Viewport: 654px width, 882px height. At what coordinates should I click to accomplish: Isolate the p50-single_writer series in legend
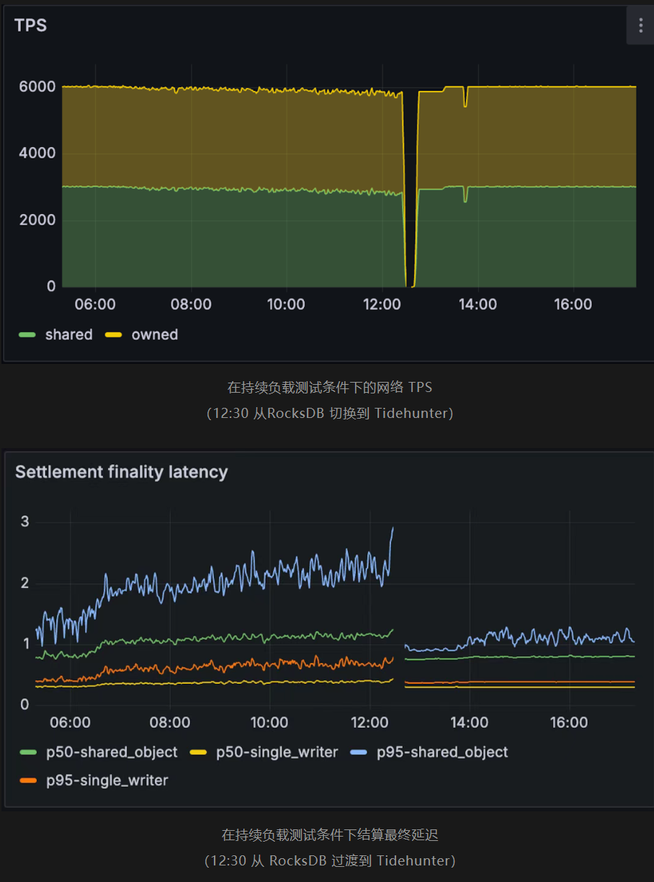(277, 752)
